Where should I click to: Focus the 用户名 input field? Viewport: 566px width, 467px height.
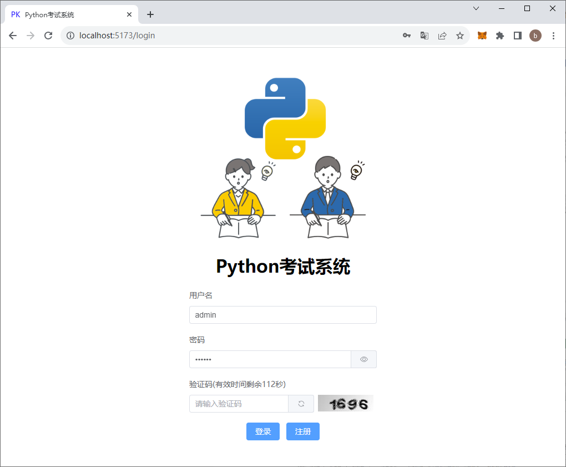[282, 315]
